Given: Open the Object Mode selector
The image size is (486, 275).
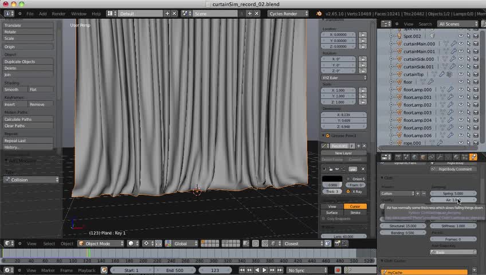Looking at the screenshot, I should point(101,243).
